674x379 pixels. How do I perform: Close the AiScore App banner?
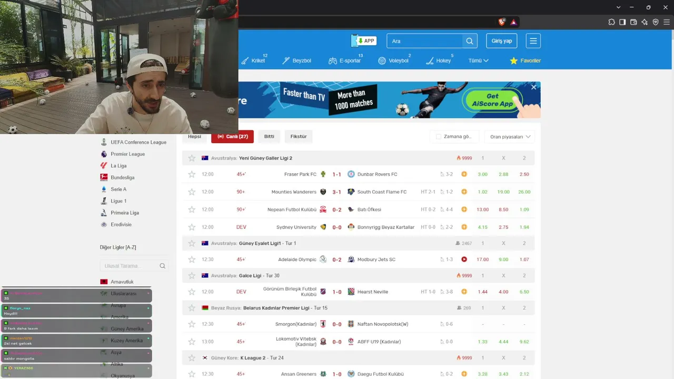(533, 87)
